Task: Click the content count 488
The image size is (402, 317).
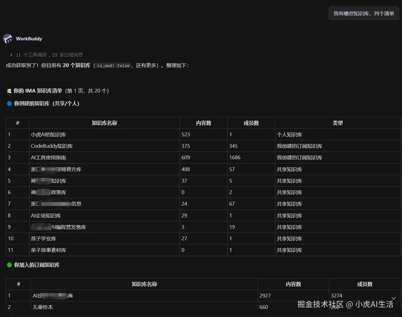Action: pyautogui.click(x=186, y=170)
